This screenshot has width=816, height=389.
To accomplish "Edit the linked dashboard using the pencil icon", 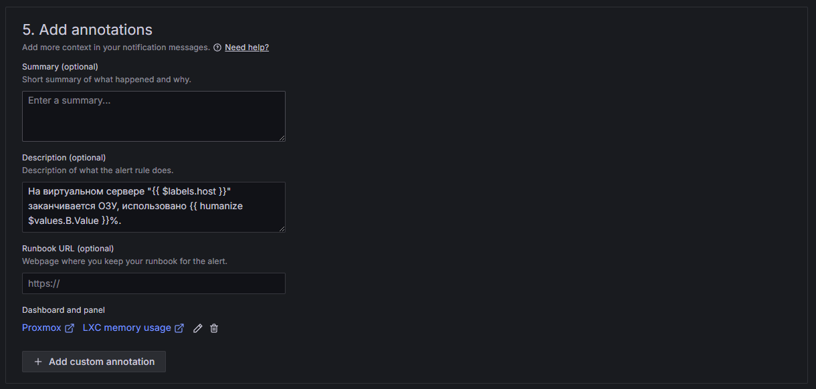I will (x=197, y=328).
